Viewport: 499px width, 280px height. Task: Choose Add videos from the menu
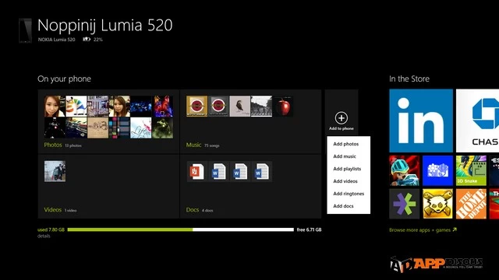[x=345, y=181]
